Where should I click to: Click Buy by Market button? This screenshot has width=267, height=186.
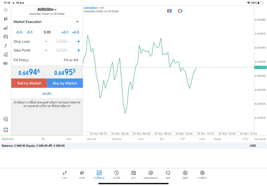pos(65,83)
